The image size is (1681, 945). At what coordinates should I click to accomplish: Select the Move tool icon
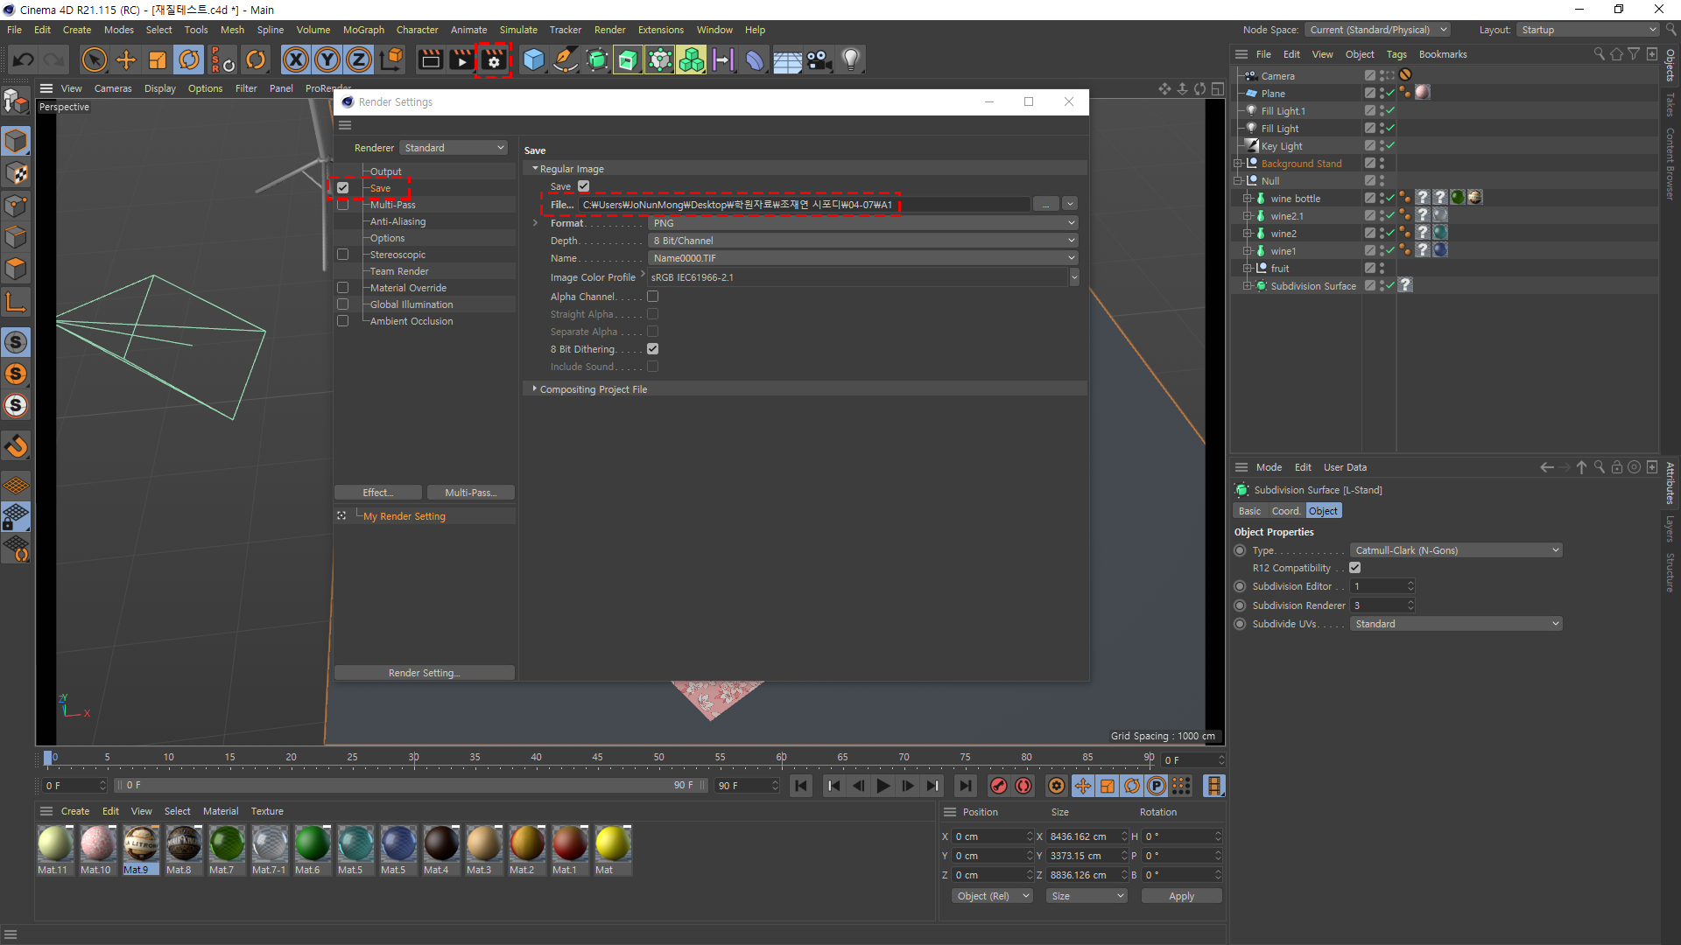126,60
